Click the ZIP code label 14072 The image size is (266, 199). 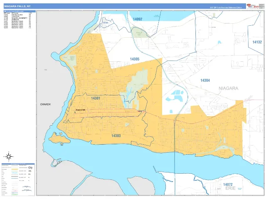228,184
